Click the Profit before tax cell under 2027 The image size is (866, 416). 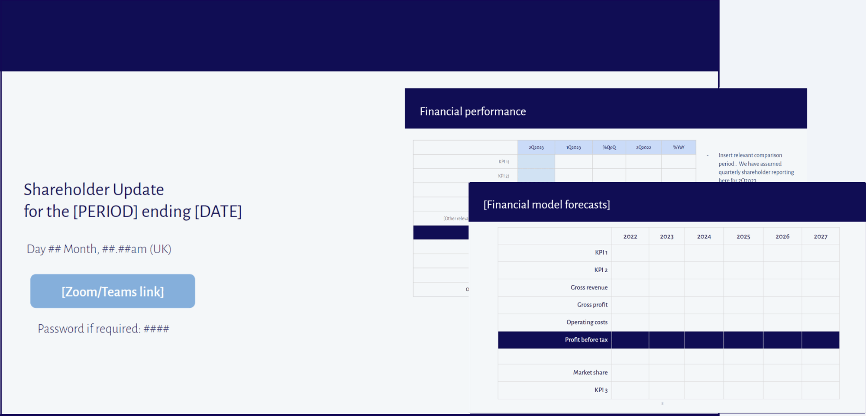click(821, 340)
